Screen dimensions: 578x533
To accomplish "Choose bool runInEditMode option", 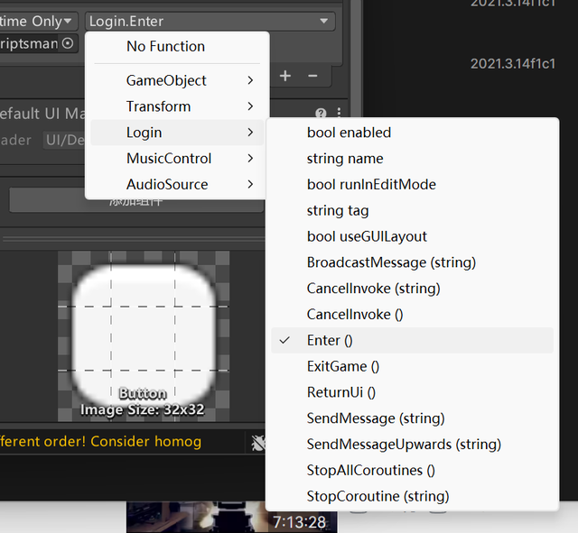I will click(x=412, y=184).
